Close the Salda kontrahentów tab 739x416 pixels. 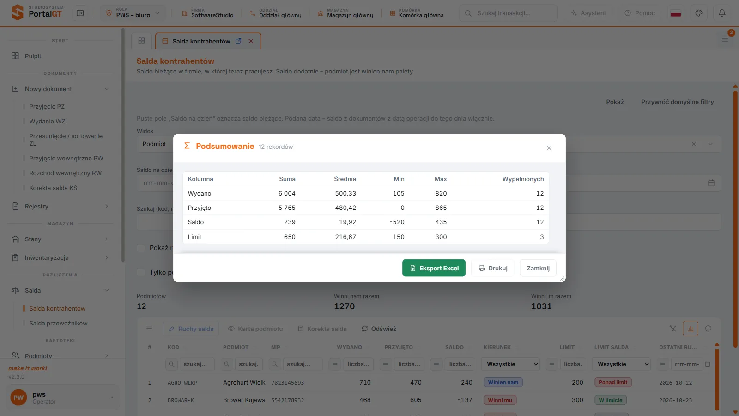pyautogui.click(x=251, y=41)
